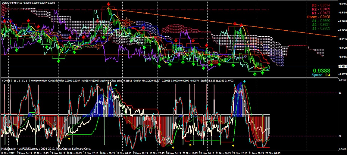Click the small marker at the trendline's midpoint
The image size is (347, 155).
(185, 18)
